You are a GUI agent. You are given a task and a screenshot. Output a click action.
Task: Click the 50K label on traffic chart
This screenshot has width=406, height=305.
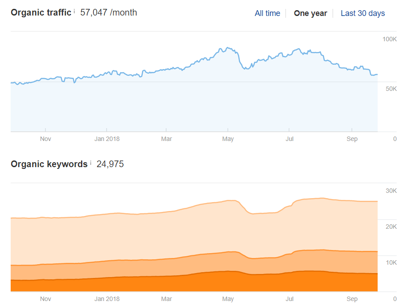pyautogui.click(x=391, y=89)
